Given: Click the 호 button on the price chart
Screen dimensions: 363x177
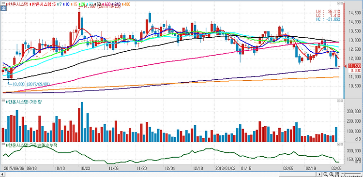Looking at the screenshot, I should (3, 8).
